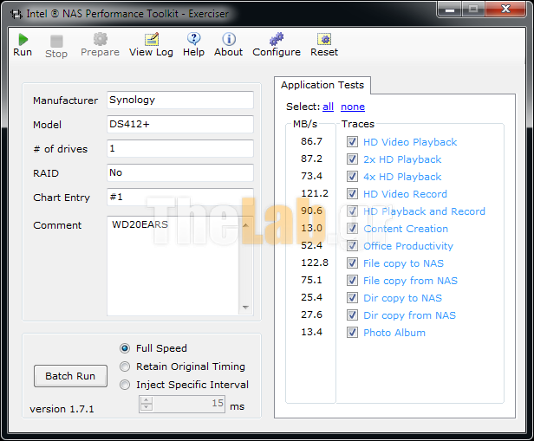Close the Exerciser window
This screenshot has height=441, width=534.
click(x=506, y=9)
